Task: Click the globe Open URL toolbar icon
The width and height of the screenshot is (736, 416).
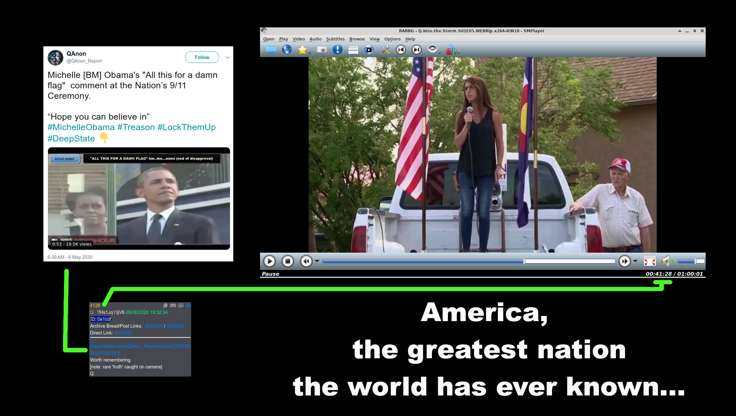Action: click(287, 50)
